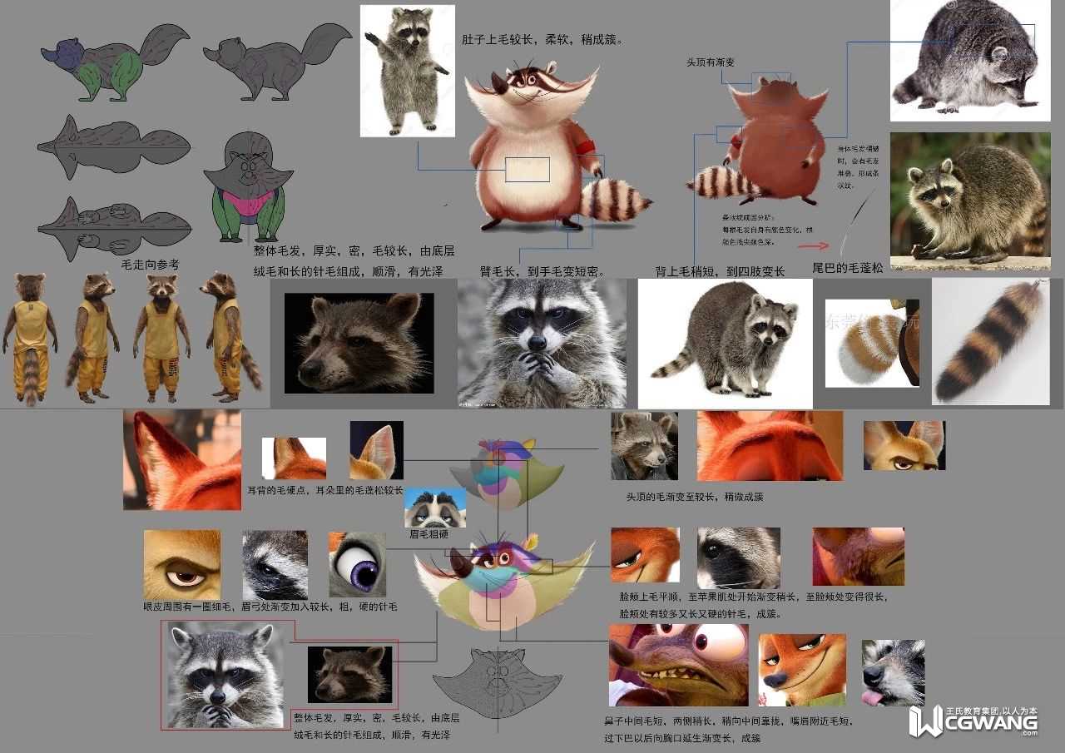This screenshot has width=1065, height=753.
Task: Select the caption '眉毛粗硬'
Action: pos(429,534)
